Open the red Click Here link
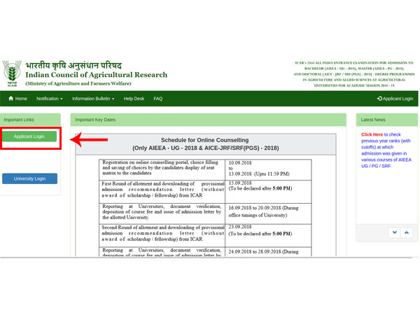The image size is (420, 315). coord(372,134)
